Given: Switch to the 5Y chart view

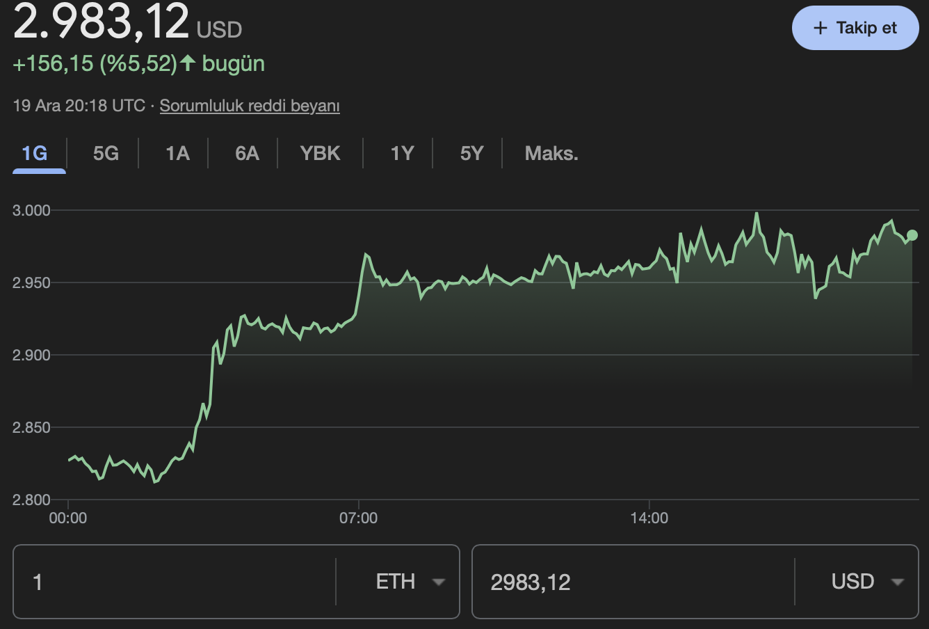Looking at the screenshot, I should [x=471, y=153].
